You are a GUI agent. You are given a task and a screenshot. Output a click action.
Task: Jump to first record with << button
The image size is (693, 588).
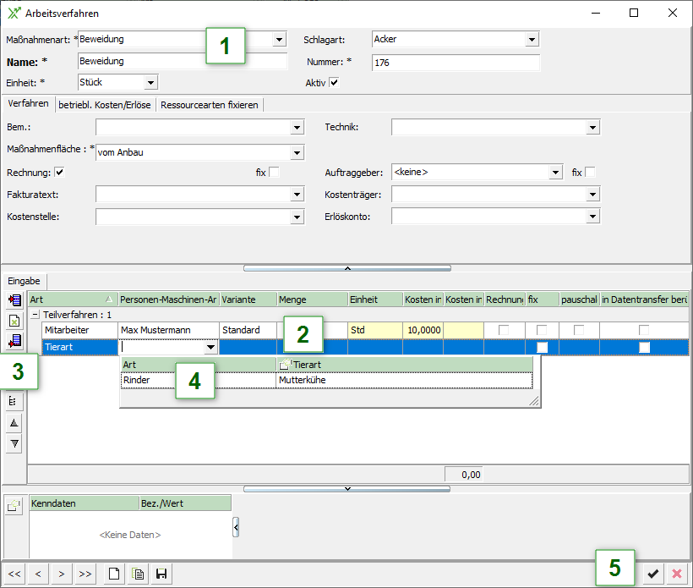(14, 574)
